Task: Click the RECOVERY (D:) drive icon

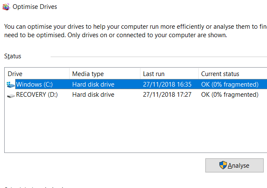Action: pos(11,95)
